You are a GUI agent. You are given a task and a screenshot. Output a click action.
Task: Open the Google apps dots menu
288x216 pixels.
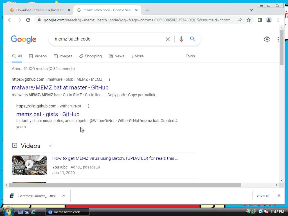tap(278, 39)
